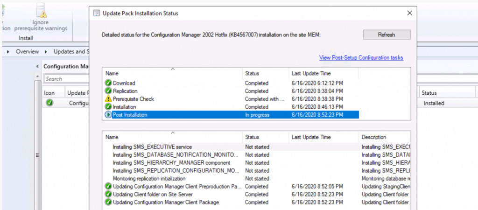Click the Refresh button
The image size is (478, 210).
click(387, 35)
